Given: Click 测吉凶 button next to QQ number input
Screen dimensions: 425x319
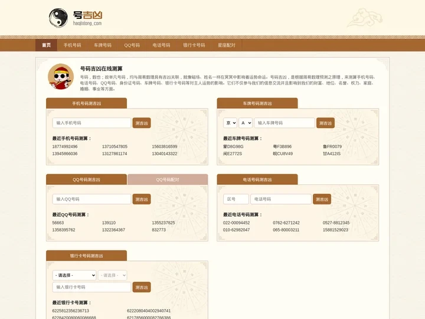Looking at the screenshot, I should (x=142, y=200).
